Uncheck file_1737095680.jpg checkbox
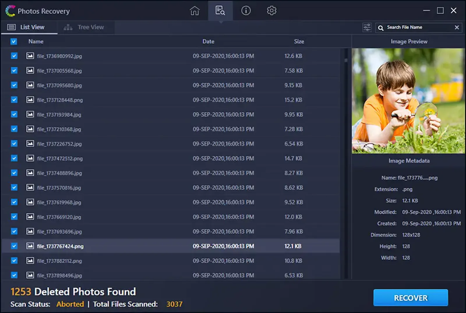The height and width of the screenshot is (313, 466). [14, 85]
